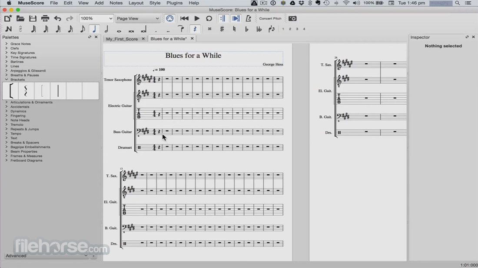
Task: Open the Plugins menu
Action: pyautogui.click(x=174, y=3)
